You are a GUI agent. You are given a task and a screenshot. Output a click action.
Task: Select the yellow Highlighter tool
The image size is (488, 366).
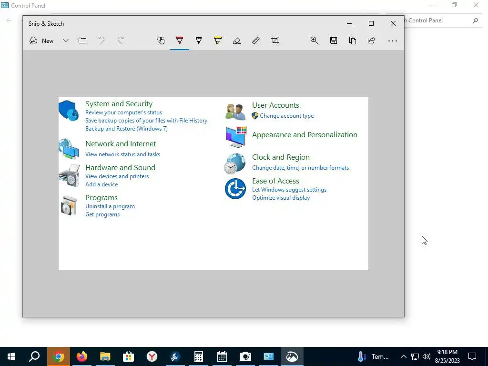tap(217, 41)
